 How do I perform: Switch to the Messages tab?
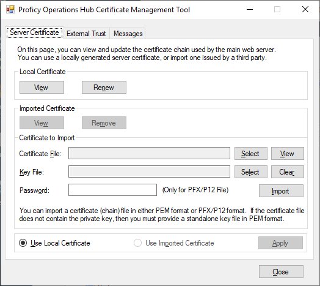[x=128, y=33]
